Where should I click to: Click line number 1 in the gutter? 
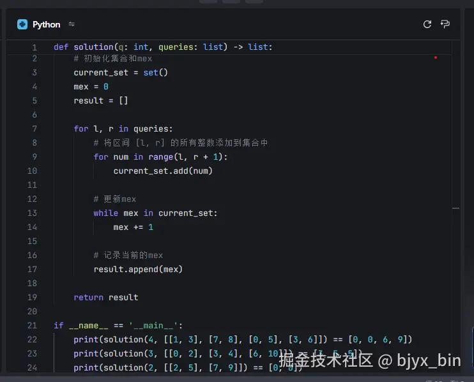[34, 47]
